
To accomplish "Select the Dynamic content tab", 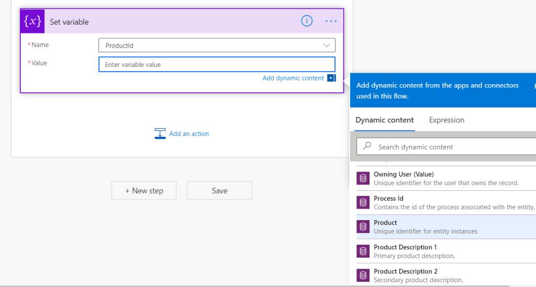I will point(385,120).
